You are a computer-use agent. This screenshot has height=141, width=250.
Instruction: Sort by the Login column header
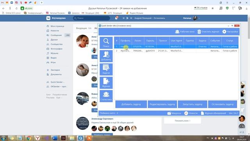pos(138,41)
